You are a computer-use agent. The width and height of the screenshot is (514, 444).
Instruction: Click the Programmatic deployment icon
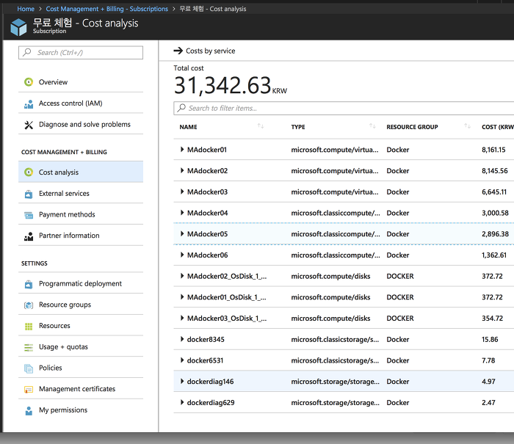(29, 284)
